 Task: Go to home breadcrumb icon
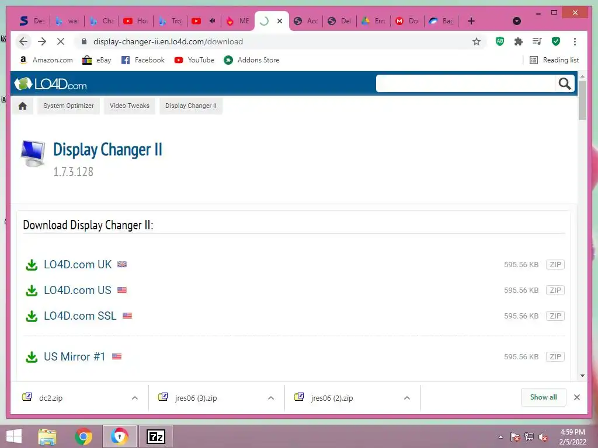click(x=23, y=106)
